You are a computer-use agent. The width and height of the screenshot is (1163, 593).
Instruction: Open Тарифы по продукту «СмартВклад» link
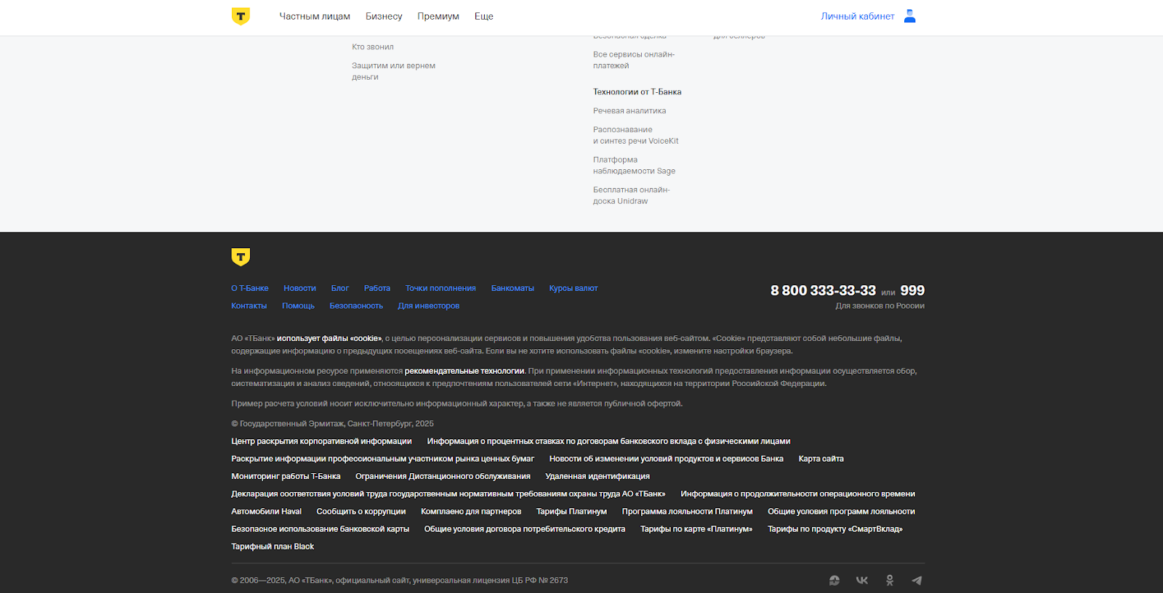[835, 528]
